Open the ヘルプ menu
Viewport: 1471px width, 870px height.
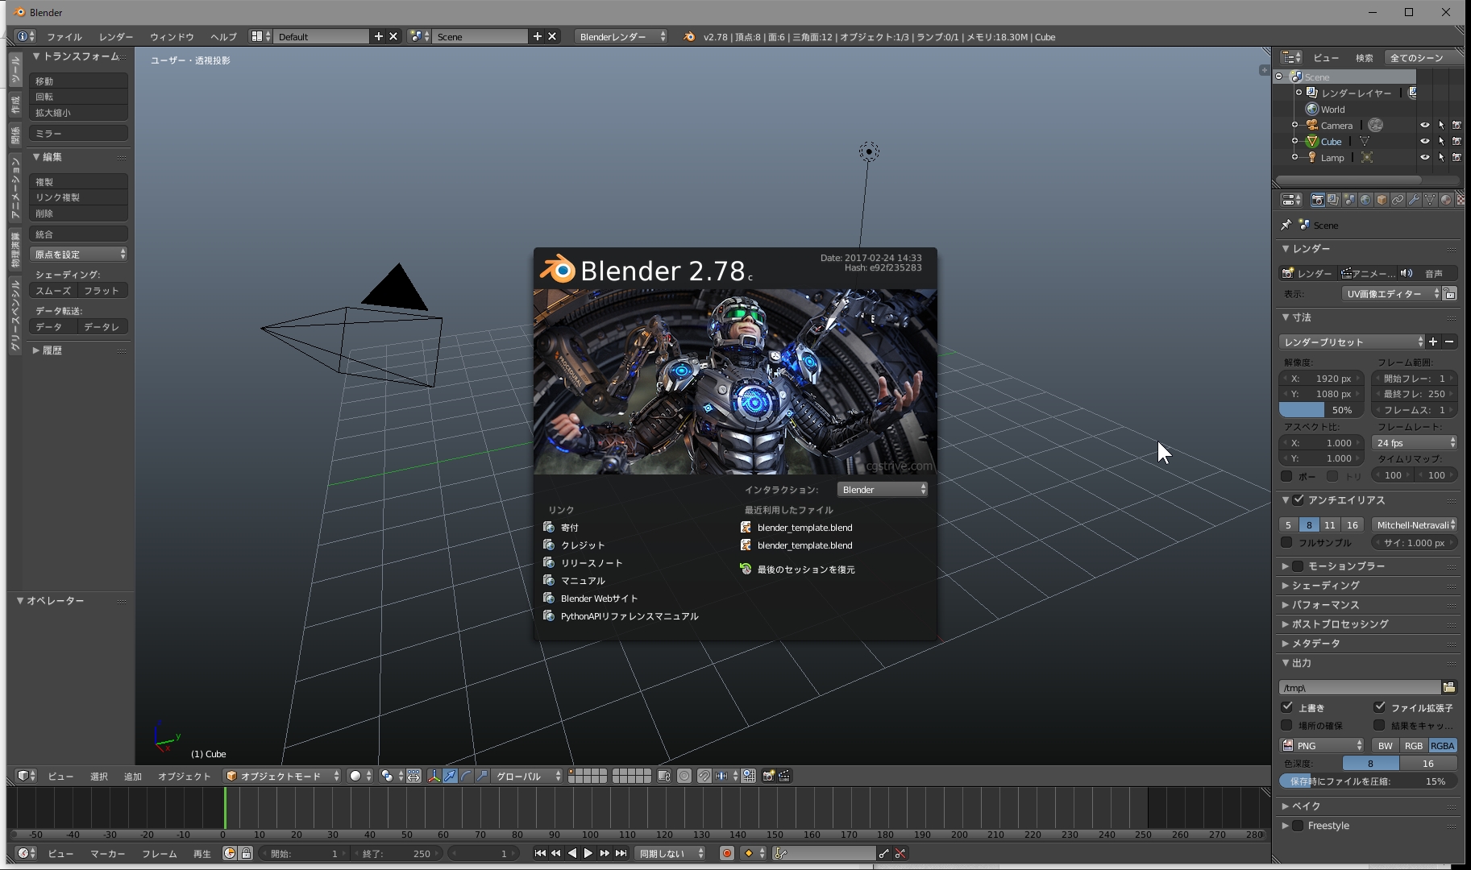pyautogui.click(x=223, y=37)
